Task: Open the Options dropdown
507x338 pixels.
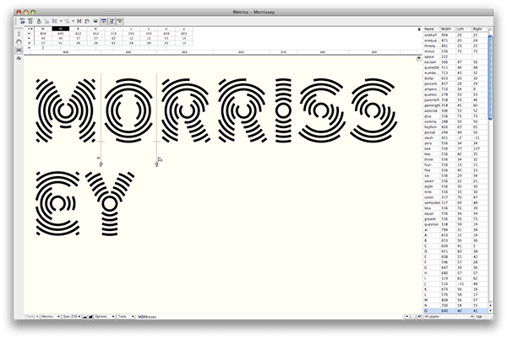Action: click(x=105, y=317)
